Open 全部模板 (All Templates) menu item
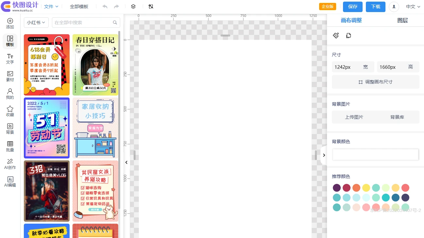Screen dimensions: 424x238 click(79, 7)
